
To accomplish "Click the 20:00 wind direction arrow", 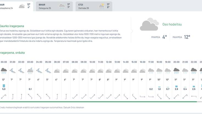I will click(x=176, y=97).
